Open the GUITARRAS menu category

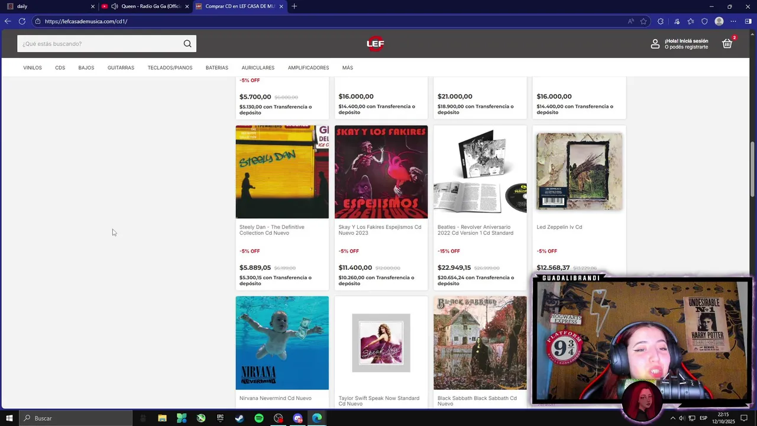[121, 68]
